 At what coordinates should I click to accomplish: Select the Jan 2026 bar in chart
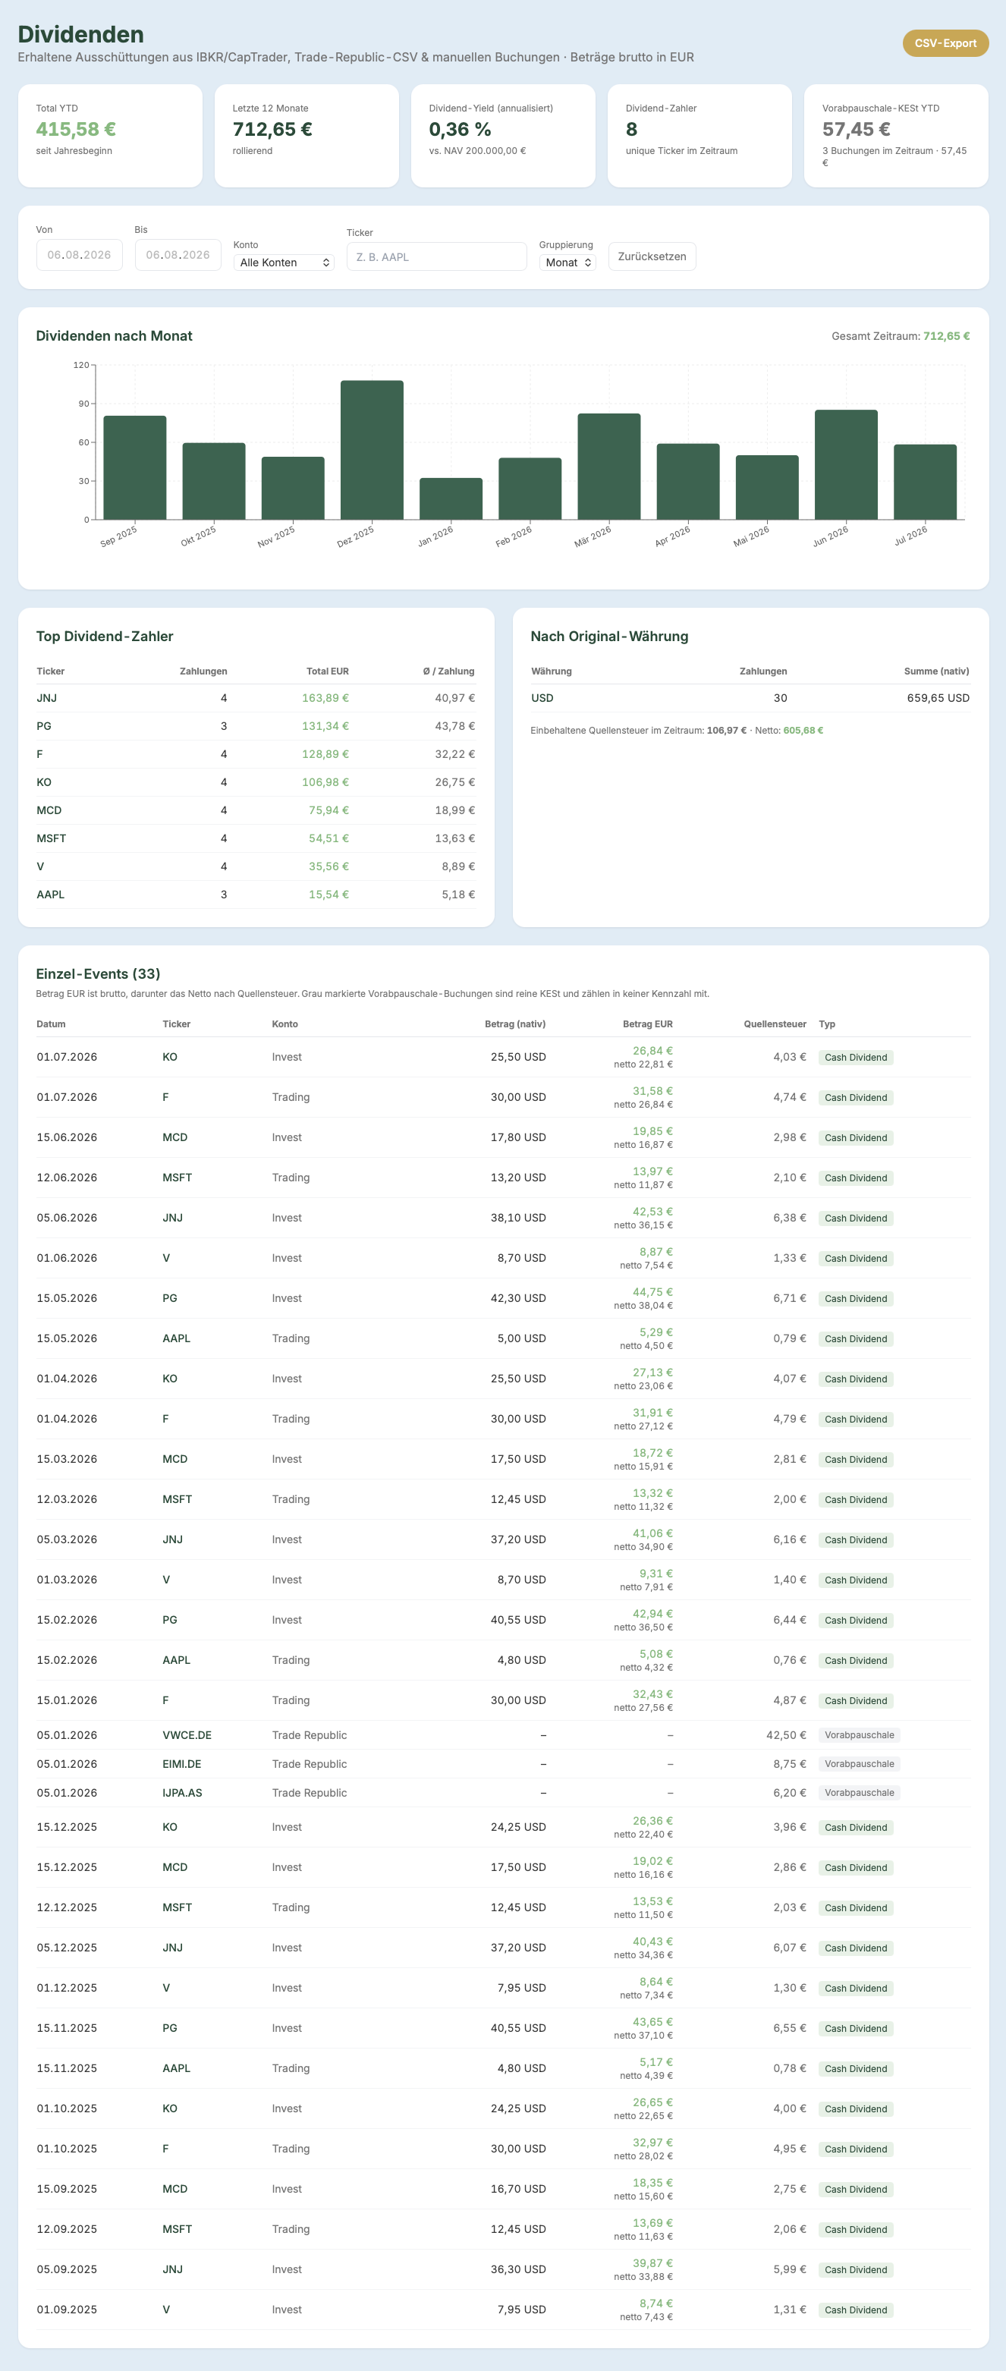coord(451,499)
